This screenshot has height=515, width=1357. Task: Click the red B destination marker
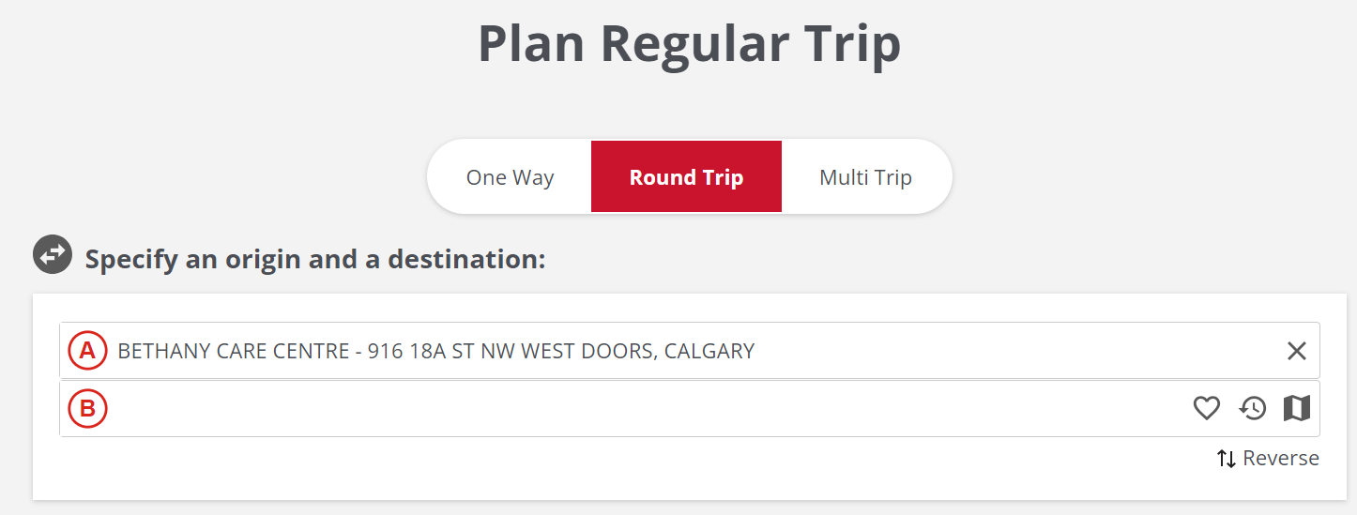87,409
